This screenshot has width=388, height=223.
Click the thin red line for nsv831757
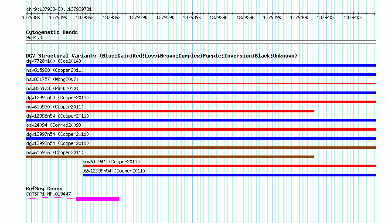(x=201, y=83)
